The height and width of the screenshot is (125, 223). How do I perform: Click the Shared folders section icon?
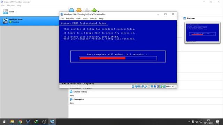click(71, 92)
